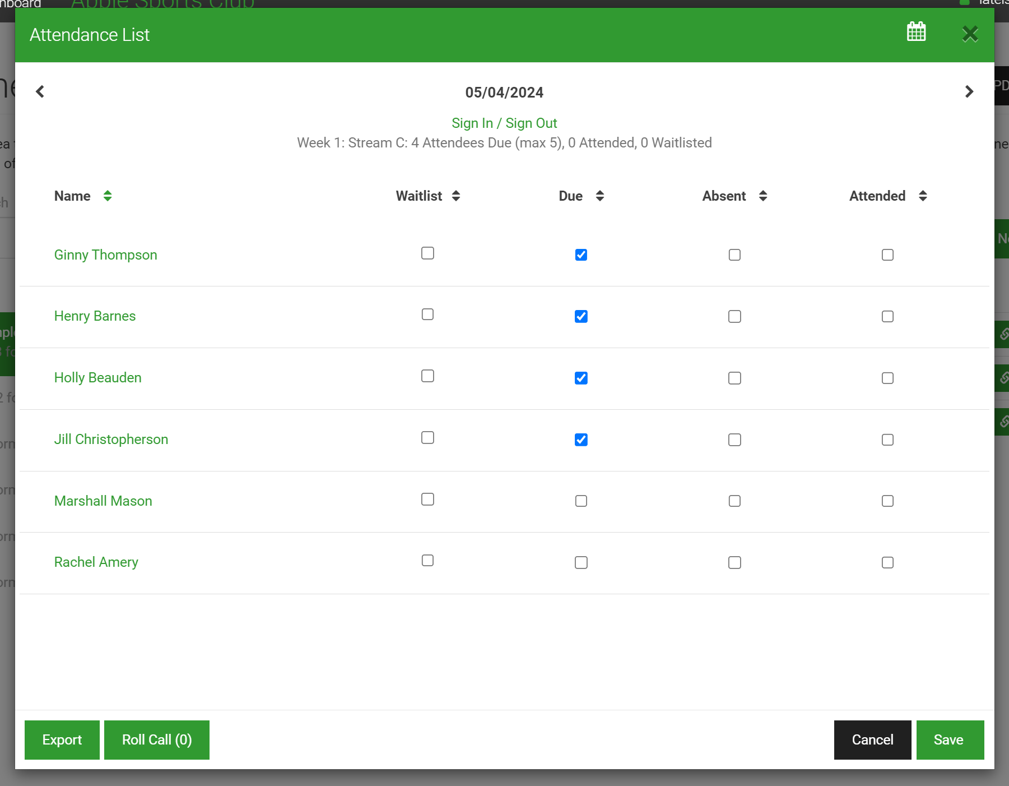Mark Ginny Thompson as Attended
Image resolution: width=1009 pixels, height=786 pixels.
click(x=887, y=255)
